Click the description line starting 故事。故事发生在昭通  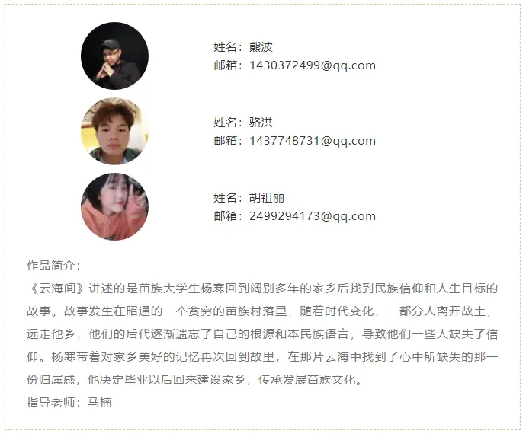coord(260,311)
